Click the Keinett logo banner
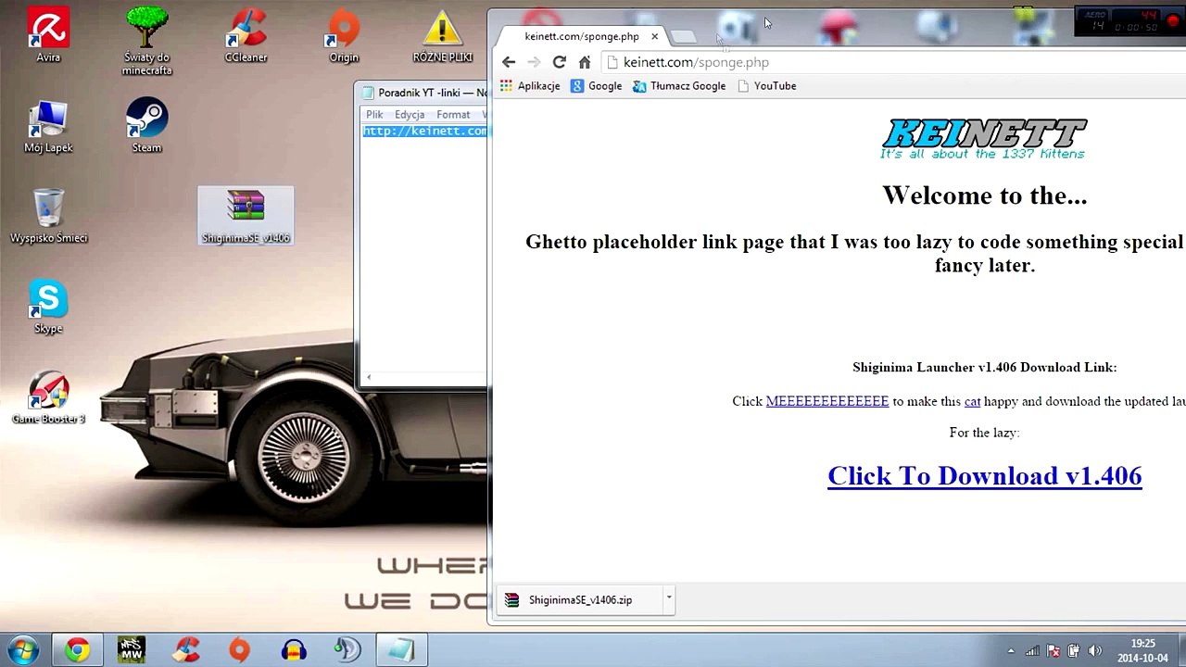The height and width of the screenshot is (667, 1186). (984, 139)
